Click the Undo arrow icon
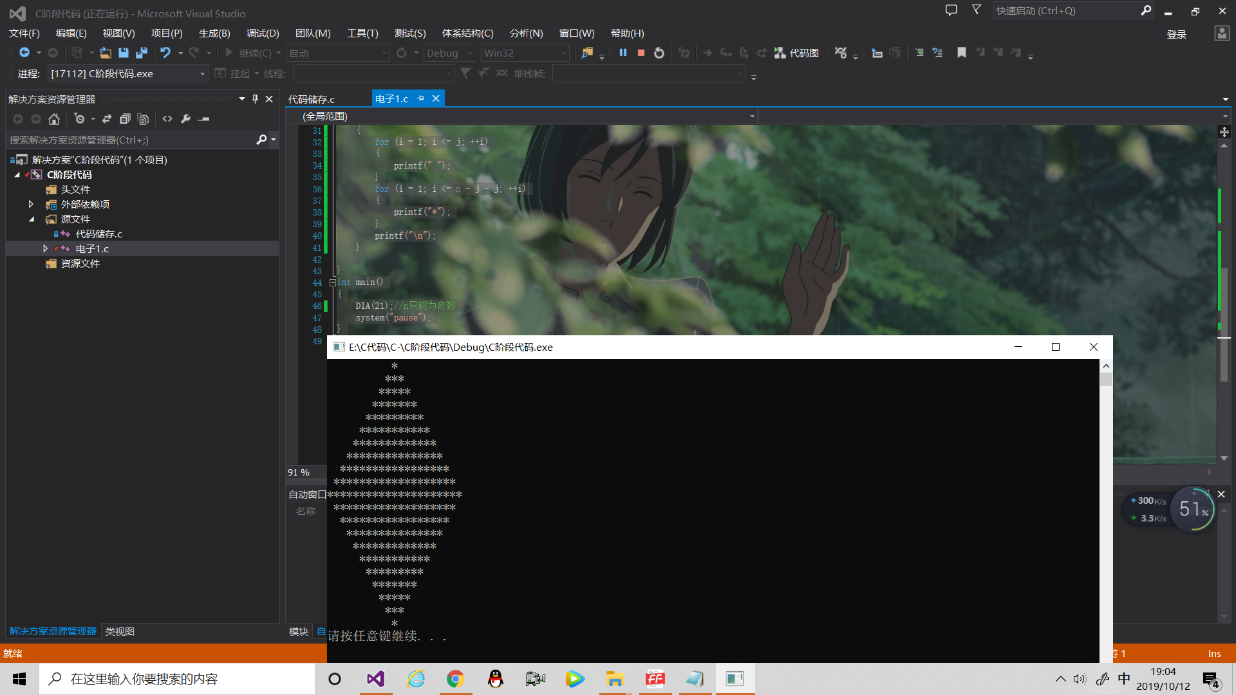Screen dimensions: 1236x695 point(165,53)
